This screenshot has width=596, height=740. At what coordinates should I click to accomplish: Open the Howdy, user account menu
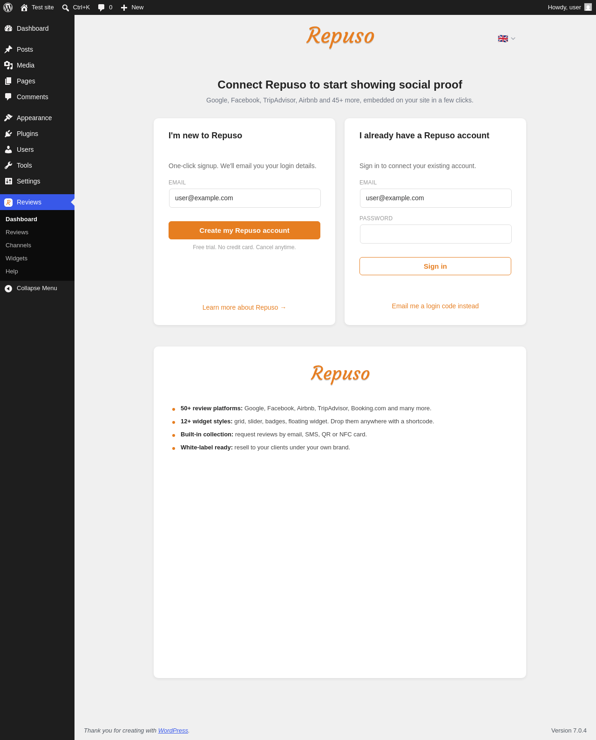tap(569, 7)
